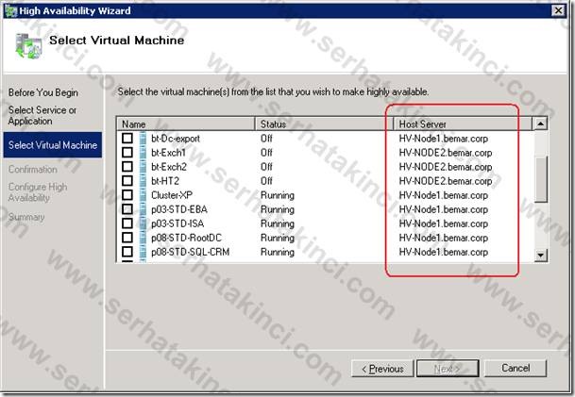Screen dimensions: 575x397
Task: Click the wizard icon in the title bar
Action: pos(10,10)
